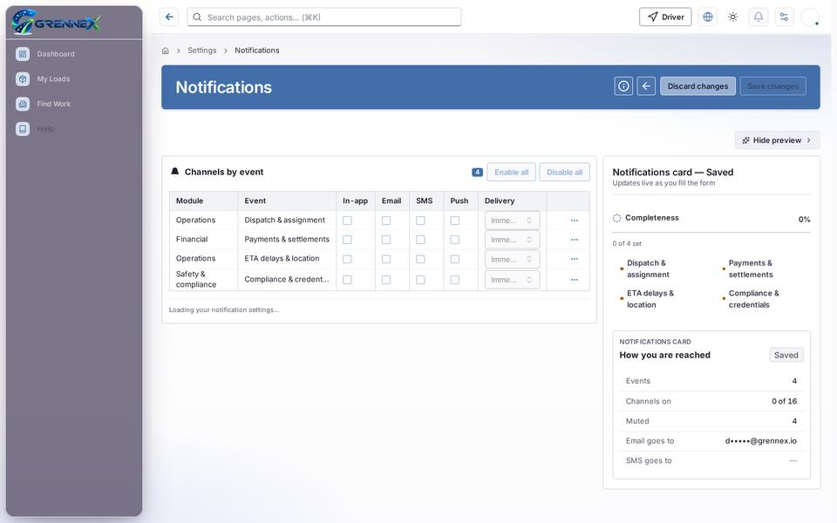
Task: Open the notifications bell
Action: coord(758,17)
